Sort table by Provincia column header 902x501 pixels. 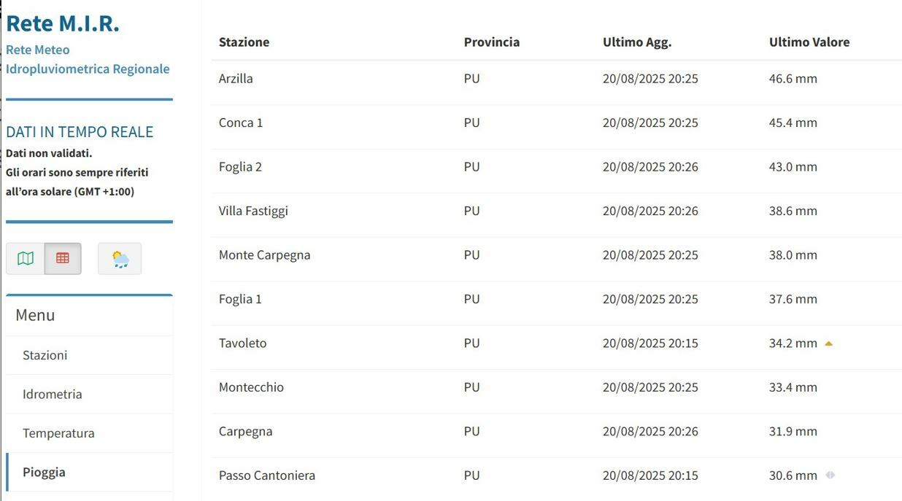492,42
